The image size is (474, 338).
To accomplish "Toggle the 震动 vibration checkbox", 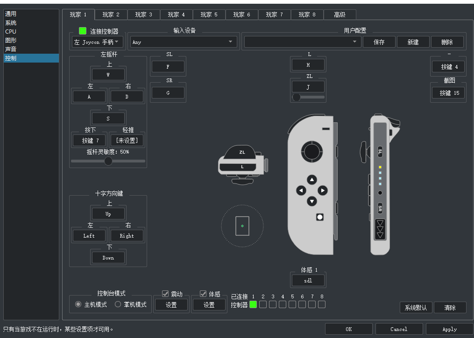I will [x=165, y=294].
